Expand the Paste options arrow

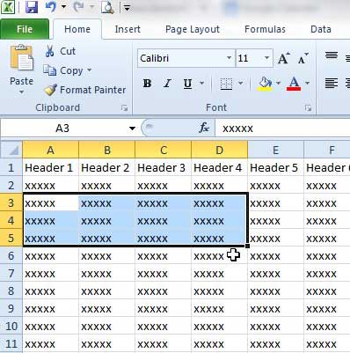tap(21, 92)
